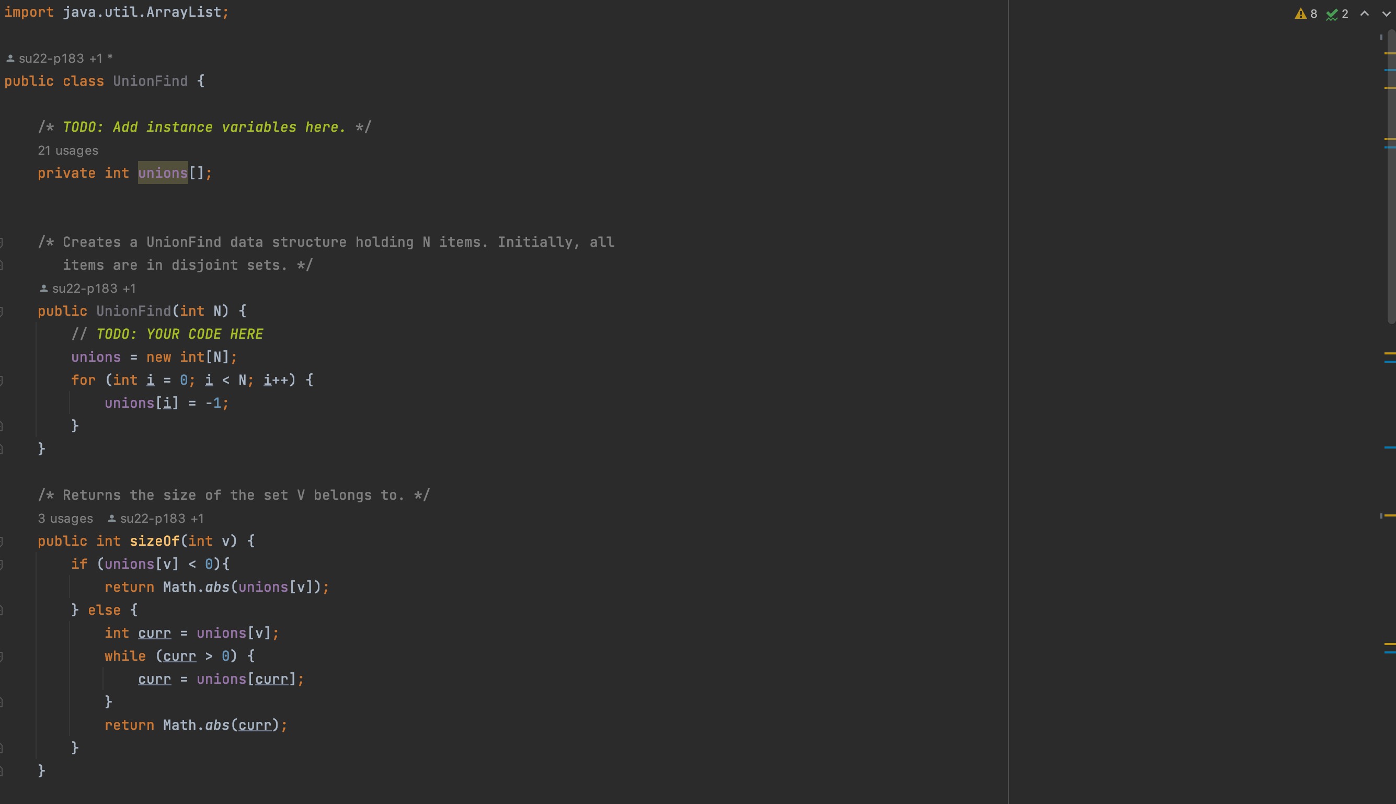This screenshot has width=1396, height=804.
Task: Click the analysis status marker atop scrollbar
Action: [x=1381, y=37]
